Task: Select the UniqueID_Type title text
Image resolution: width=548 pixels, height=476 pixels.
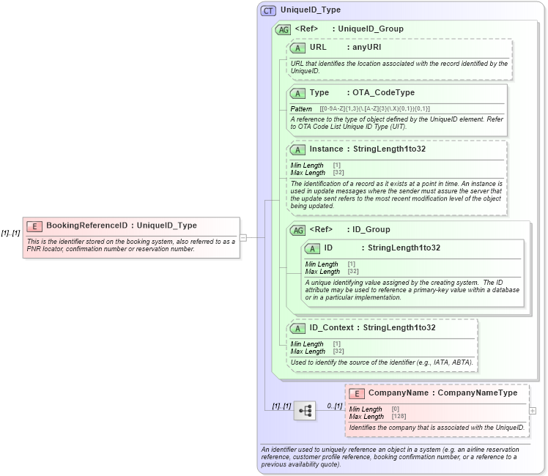Action: [x=311, y=10]
